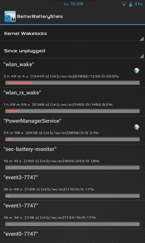This screenshot has width=145, height=243.
Task: Tap the Wi-Fi signal status icon
Action: coord(124,4)
